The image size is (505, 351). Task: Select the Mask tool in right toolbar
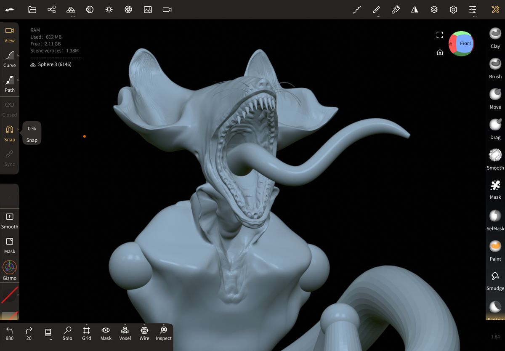click(x=495, y=189)
